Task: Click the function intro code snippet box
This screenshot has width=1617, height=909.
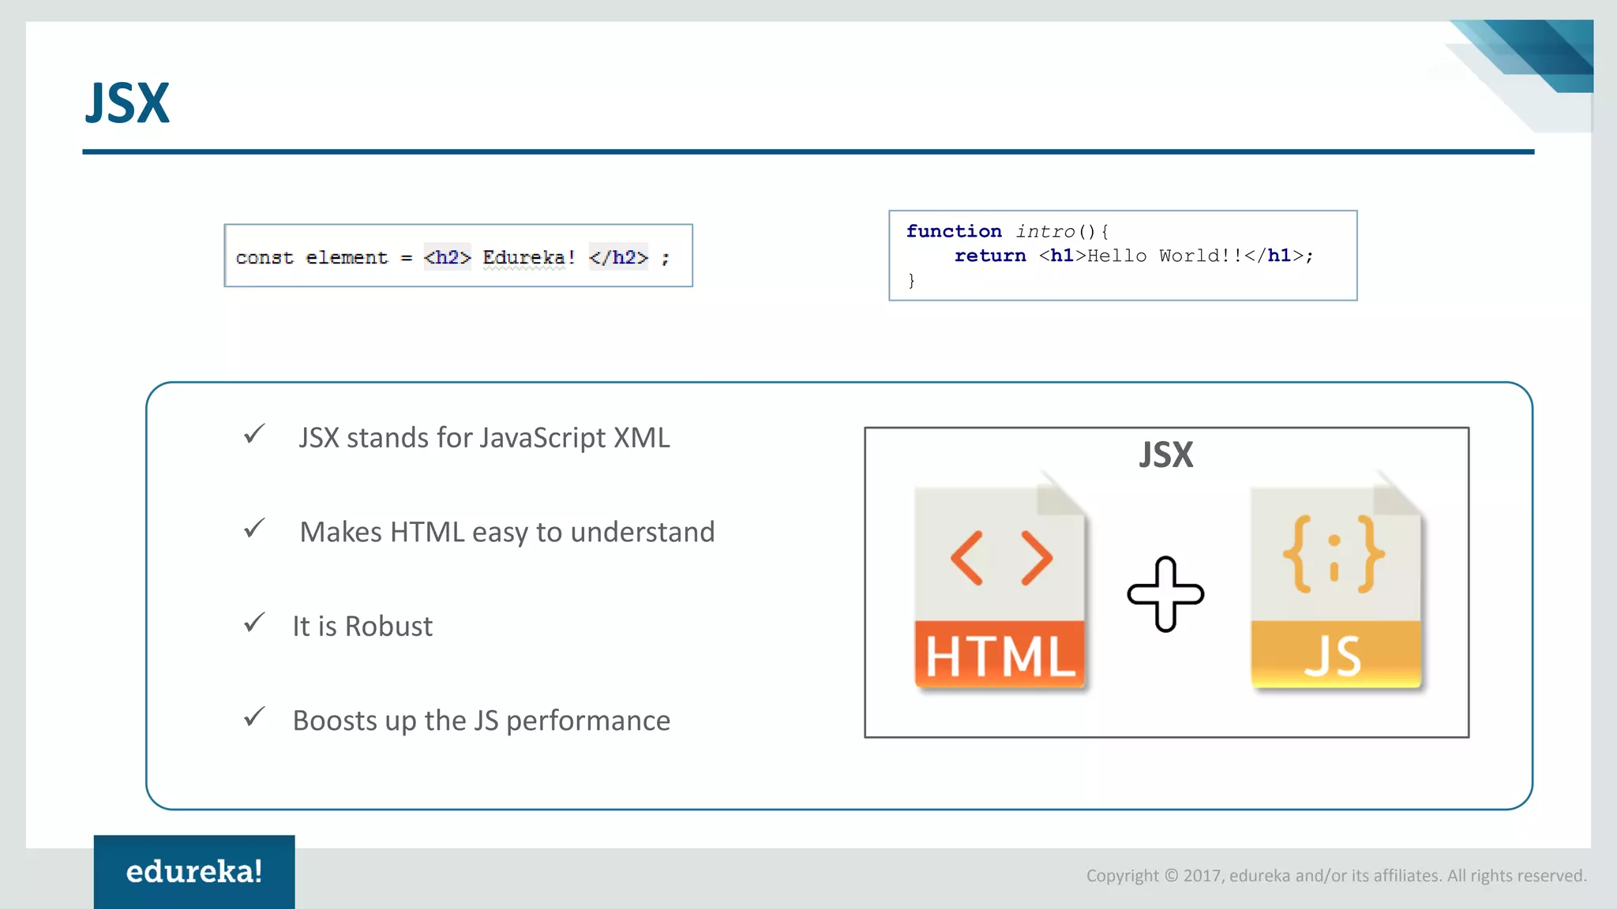Action: pyautogui.click(x=1123, y=256)
